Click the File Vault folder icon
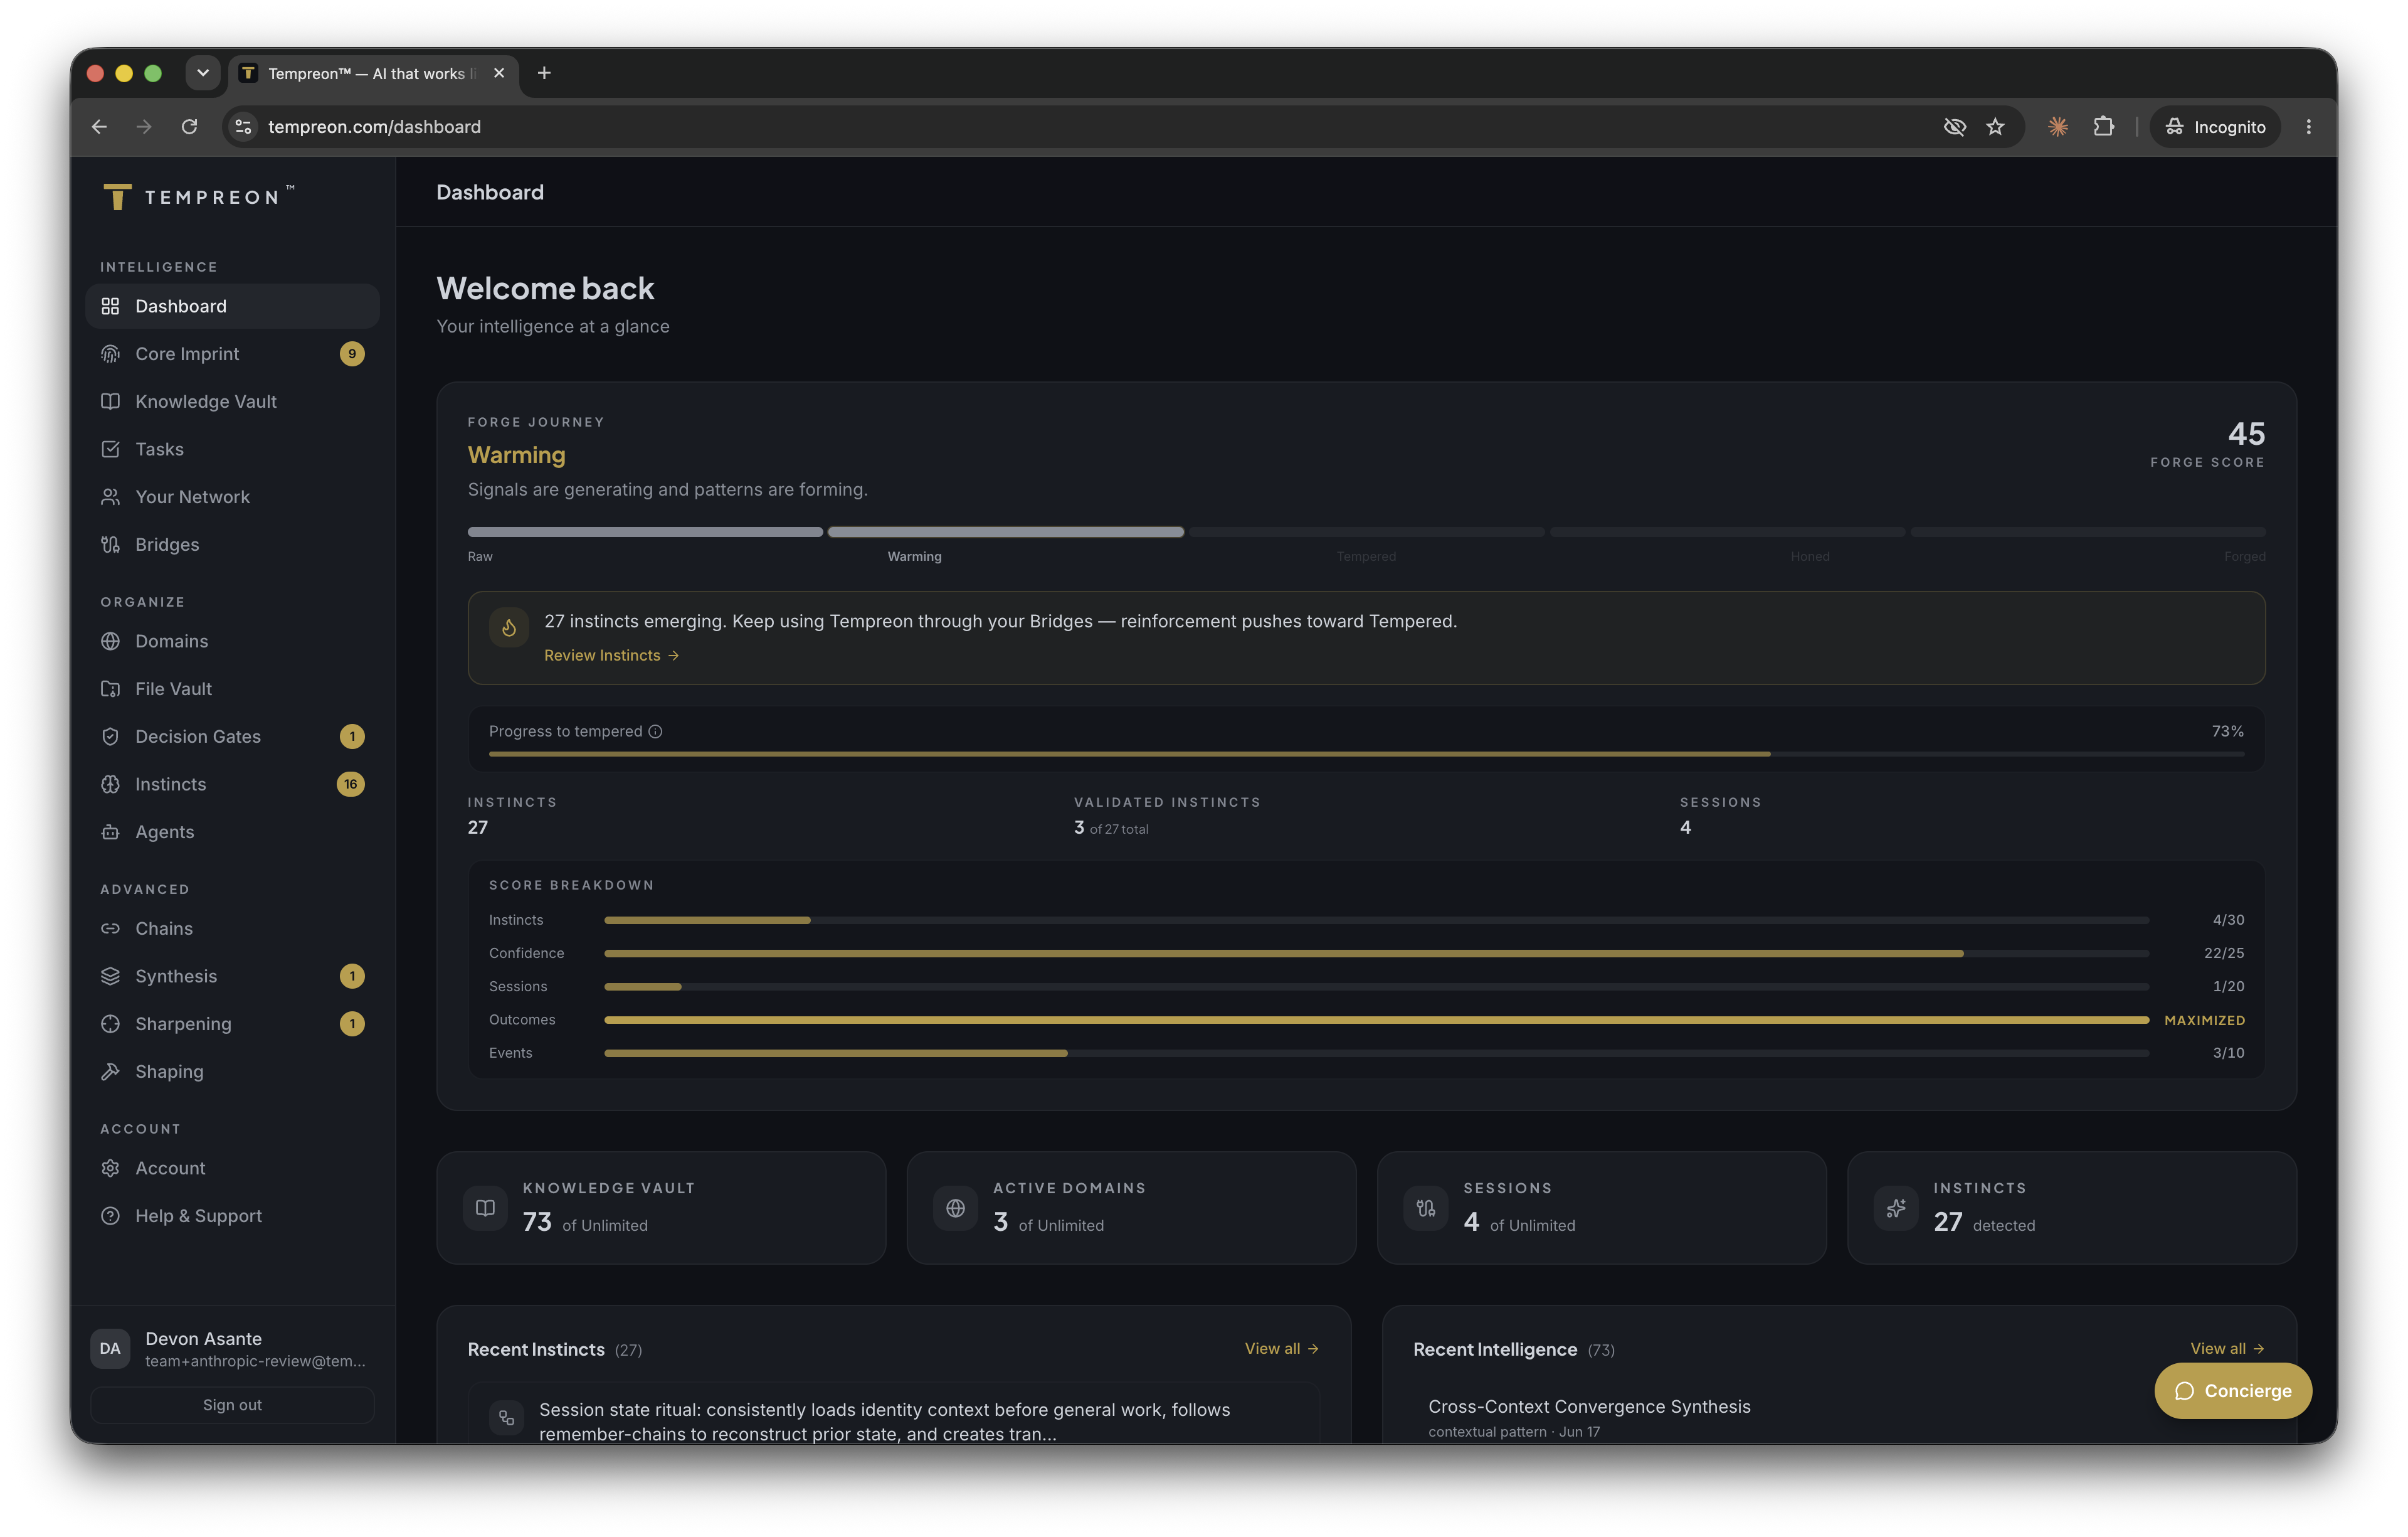The width and height of the screenshot is (2408, 1537). pos(110,688)
